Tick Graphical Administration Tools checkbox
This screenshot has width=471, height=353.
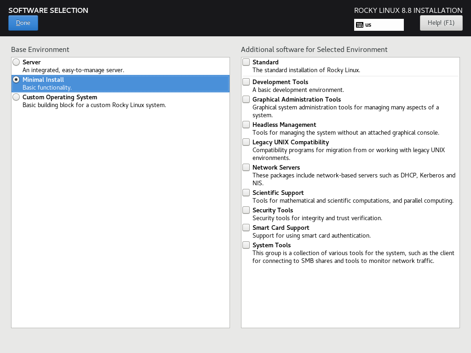point(246,99)
